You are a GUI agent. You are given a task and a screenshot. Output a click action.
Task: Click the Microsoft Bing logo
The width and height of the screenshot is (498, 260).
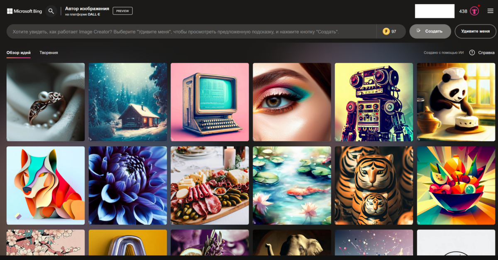24,11
